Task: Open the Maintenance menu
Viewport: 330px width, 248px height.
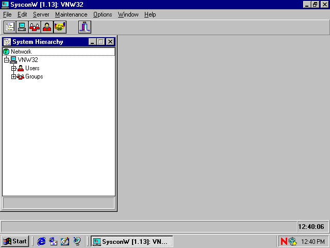Action: [71, 14]
